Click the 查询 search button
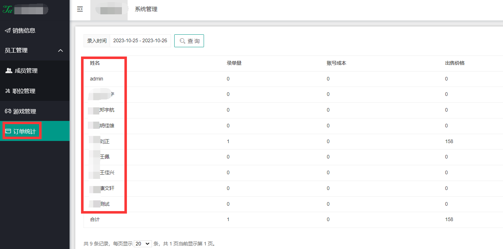503x249 pixels. (189, 41)
